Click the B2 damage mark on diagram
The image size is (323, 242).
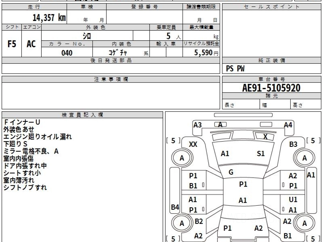(199, 221)
